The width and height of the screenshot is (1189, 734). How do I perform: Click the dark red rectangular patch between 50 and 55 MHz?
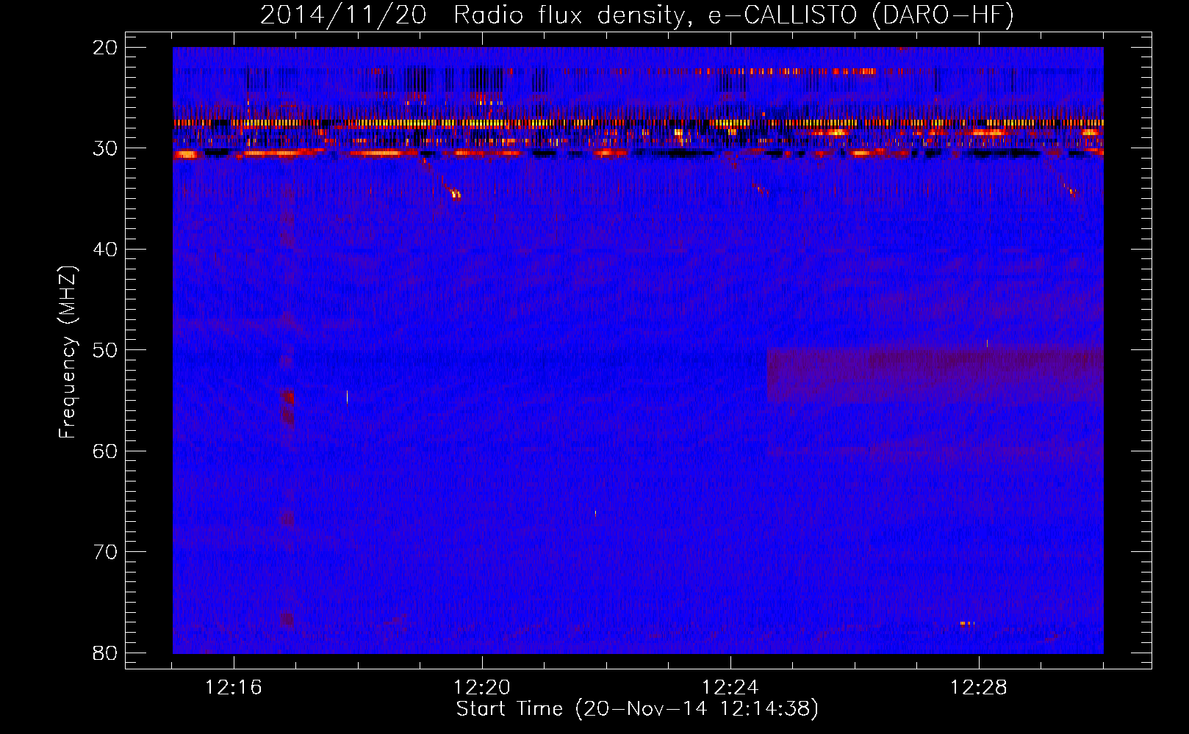pos(935,376)
